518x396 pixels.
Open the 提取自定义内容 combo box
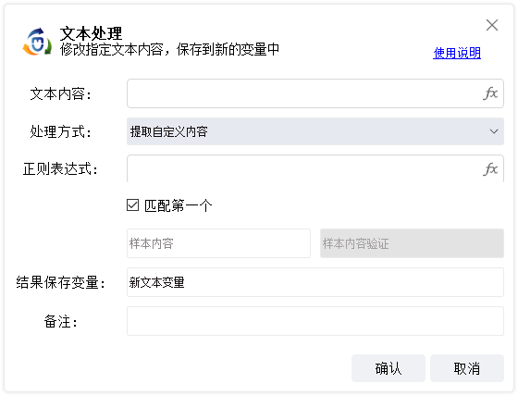pyautogui.click(x=315, y=131)
